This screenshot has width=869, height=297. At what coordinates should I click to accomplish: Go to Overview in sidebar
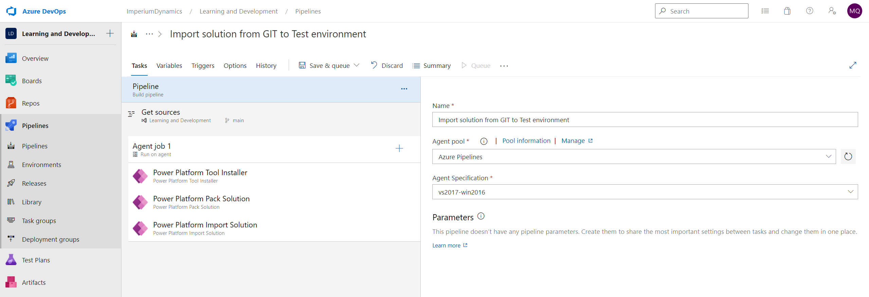tap(60, 58)
